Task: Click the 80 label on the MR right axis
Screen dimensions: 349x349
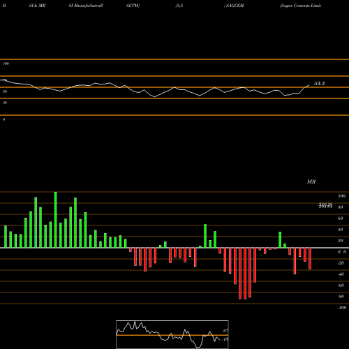Action: pyautogui.click(x=341, y=207)
